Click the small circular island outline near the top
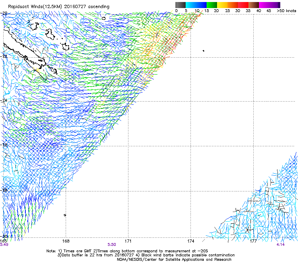Image resolution: width=298 pixels, height=262 pixels. pyautogui.click(x=103, y=18)
